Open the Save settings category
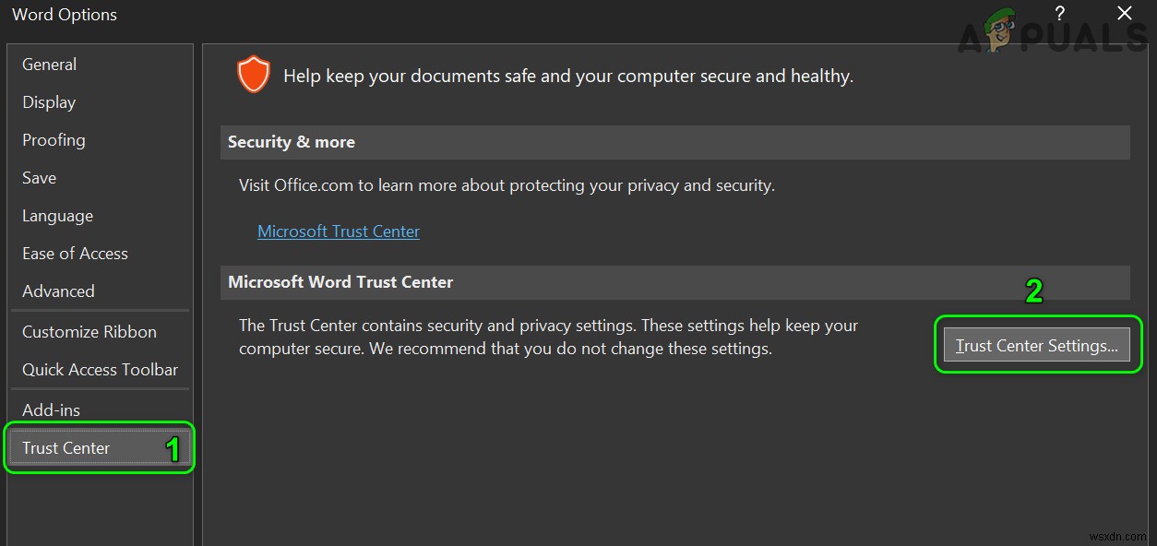The image size is (1157, 546). point(40,178)
